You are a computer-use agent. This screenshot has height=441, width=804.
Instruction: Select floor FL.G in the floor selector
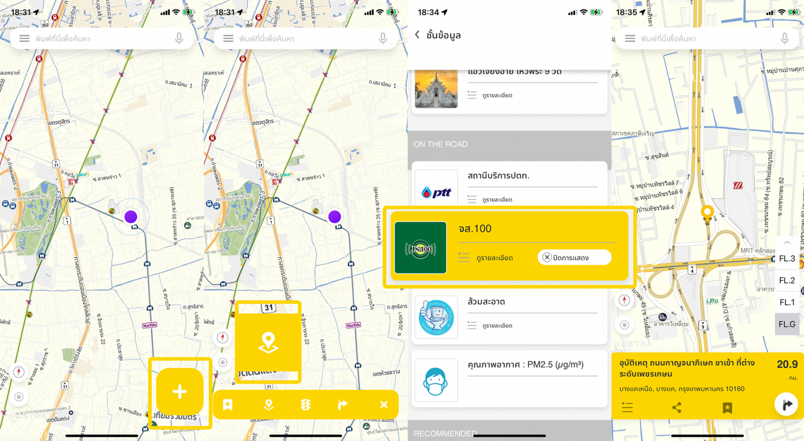[x=787, y=324]
